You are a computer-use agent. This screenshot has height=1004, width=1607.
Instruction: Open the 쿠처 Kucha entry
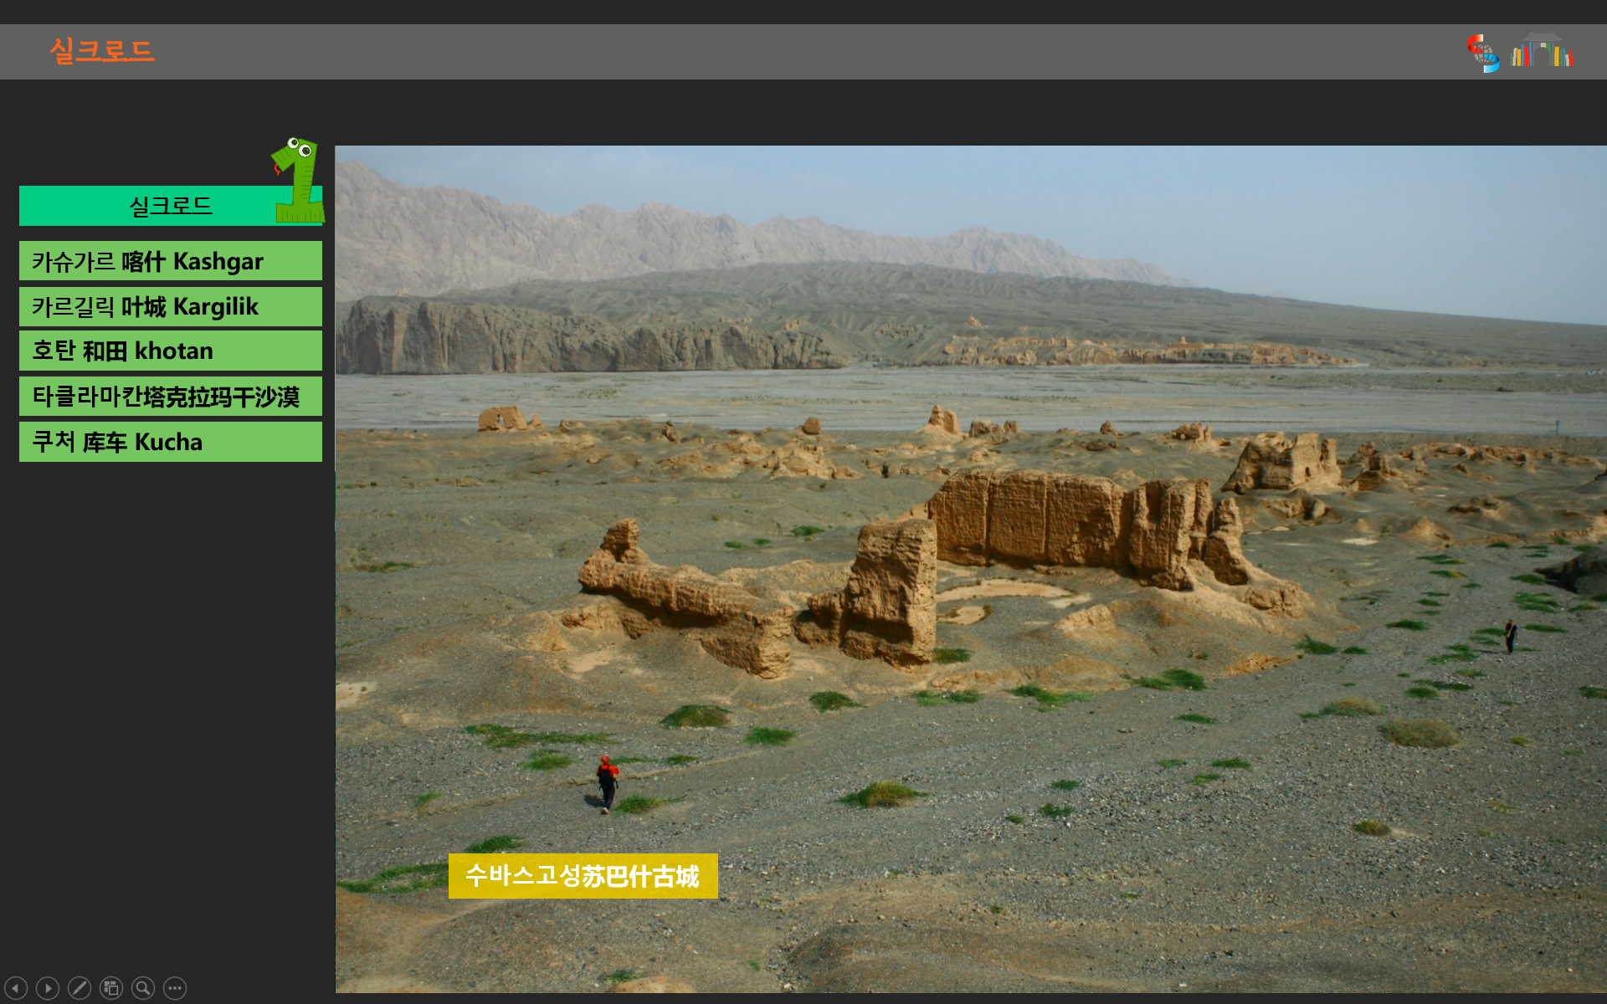tap(170, 442)
